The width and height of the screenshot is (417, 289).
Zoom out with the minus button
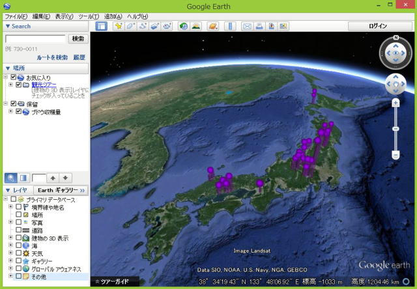pos(395,155)
